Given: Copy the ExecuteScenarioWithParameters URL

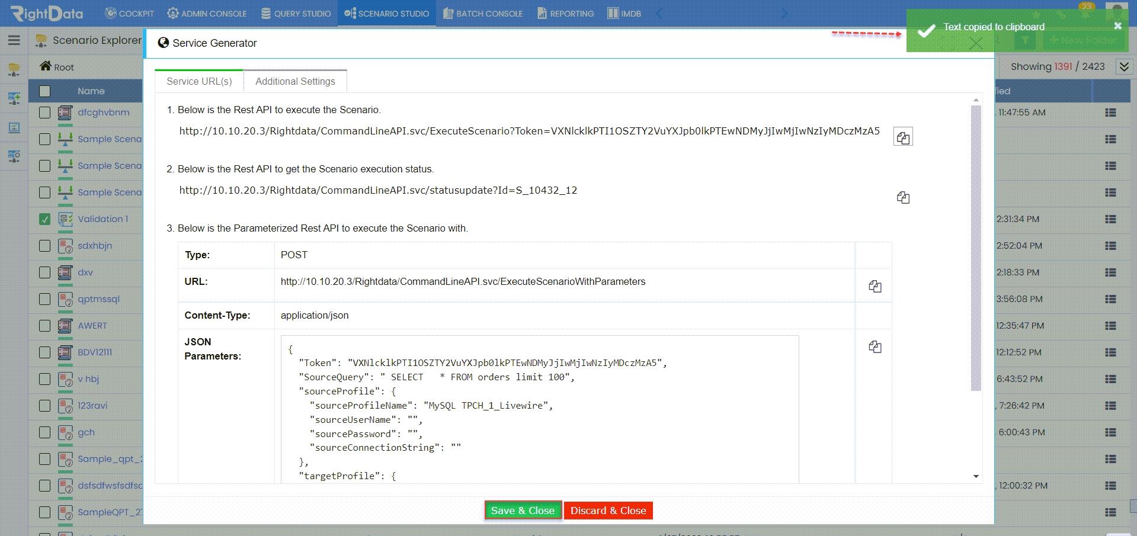Looking at the screenshot, I should [875, 287].
